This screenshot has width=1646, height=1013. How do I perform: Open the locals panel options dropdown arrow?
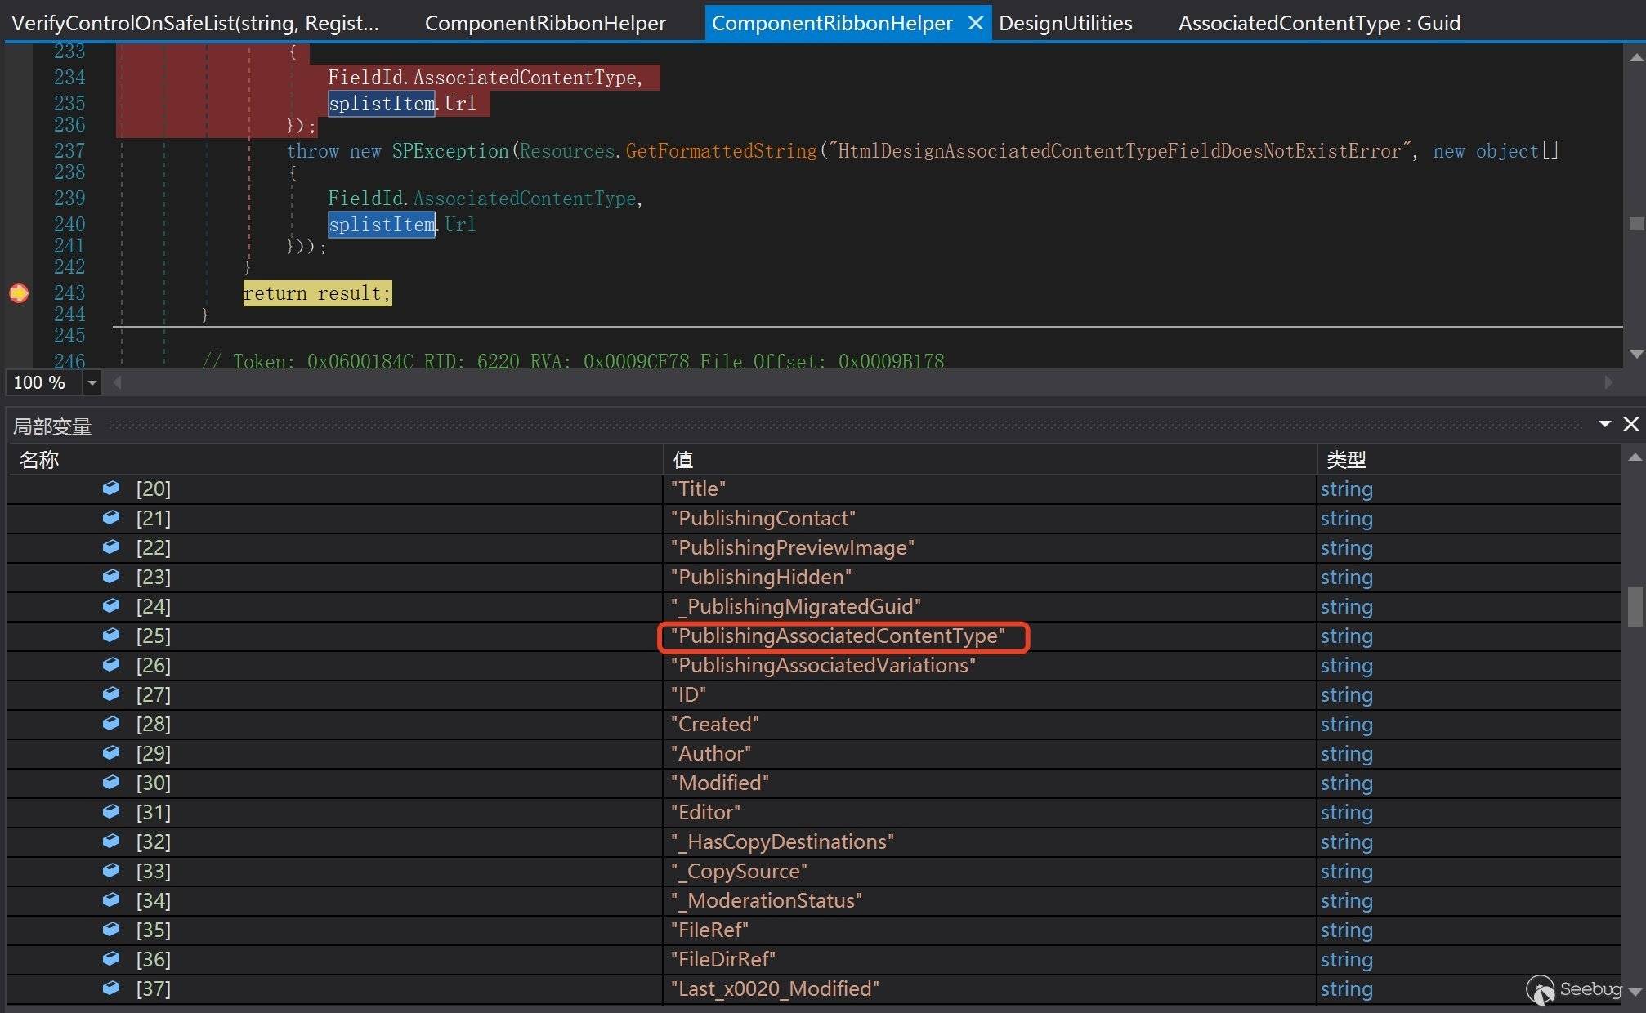tap(1604, 424)
